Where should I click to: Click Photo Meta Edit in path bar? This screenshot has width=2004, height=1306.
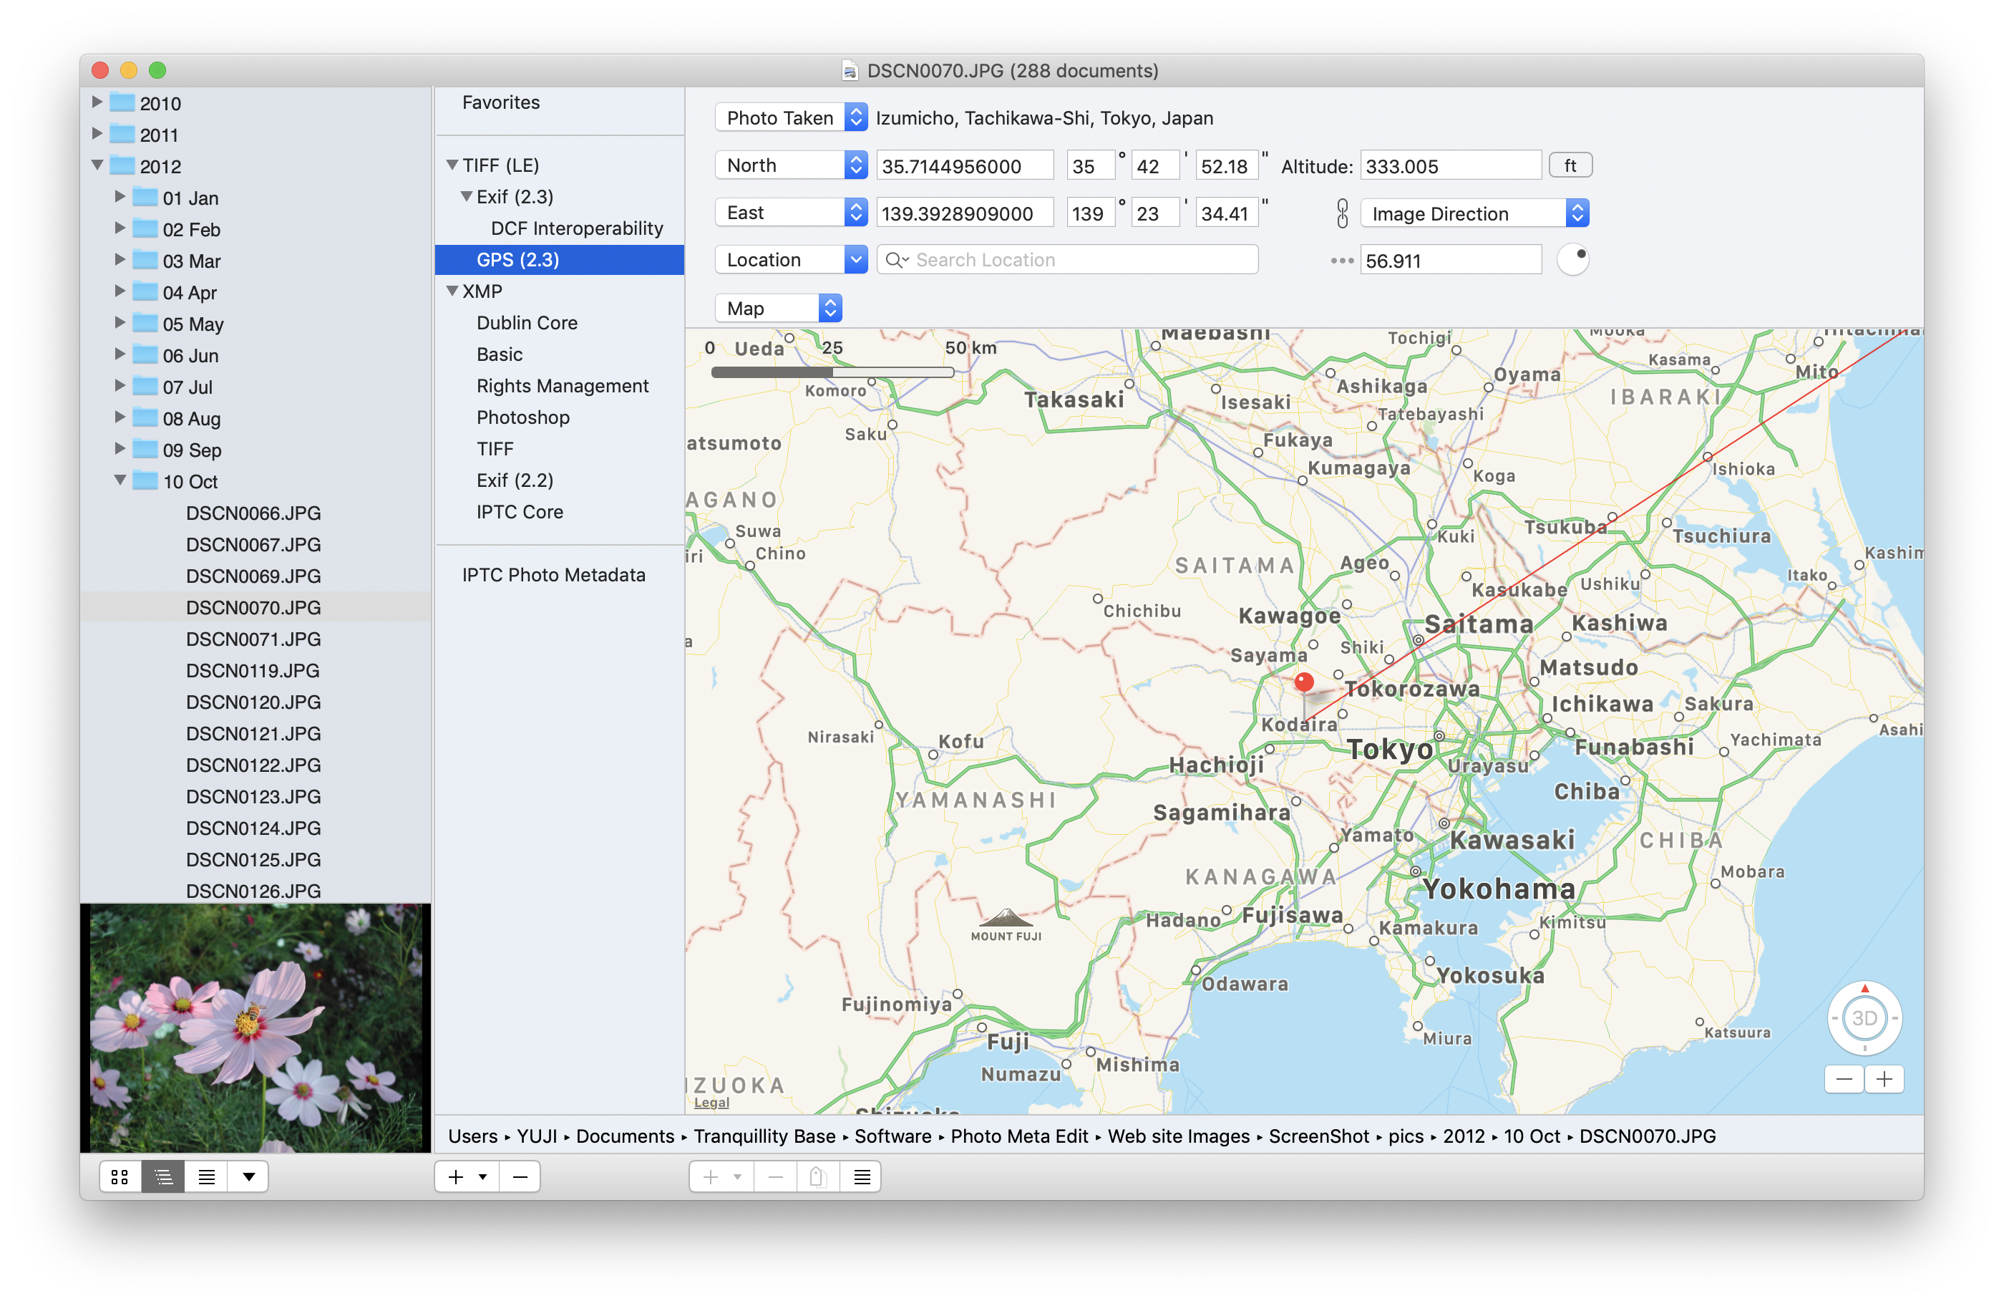click(1019, 1136)
